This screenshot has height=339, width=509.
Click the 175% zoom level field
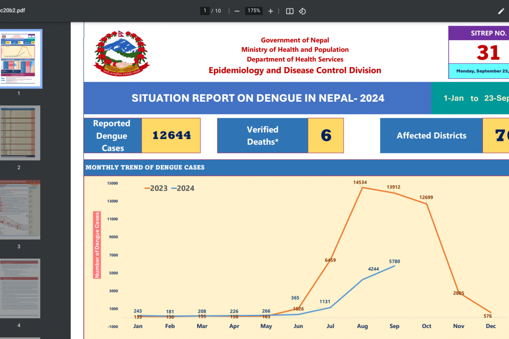pos(254,11)
